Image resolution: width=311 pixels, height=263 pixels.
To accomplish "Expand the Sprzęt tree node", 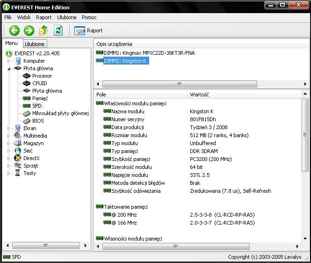I will point(8,166).
